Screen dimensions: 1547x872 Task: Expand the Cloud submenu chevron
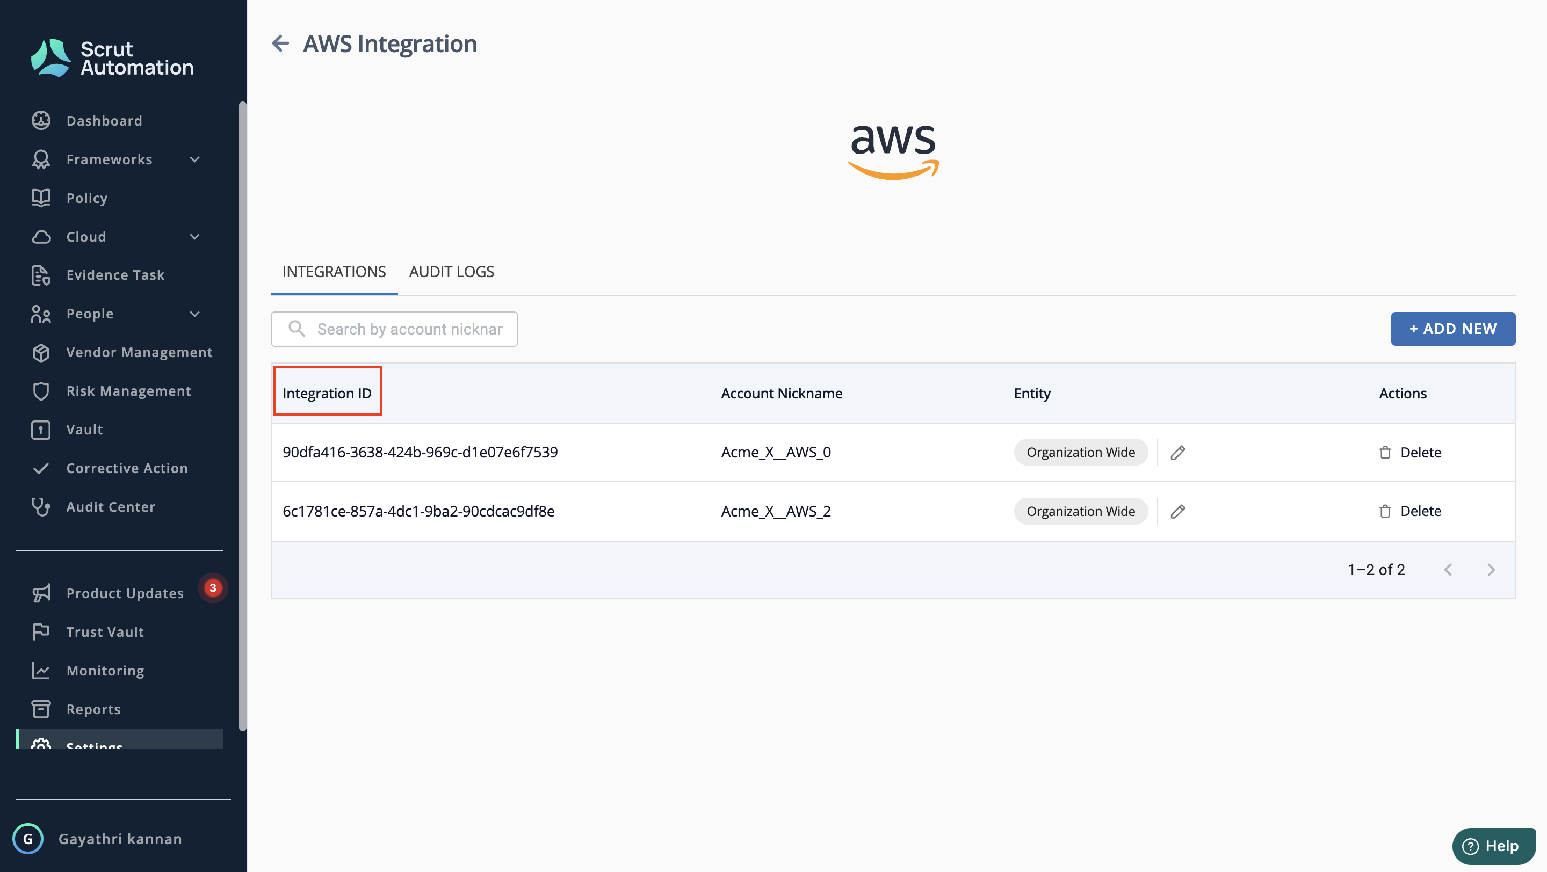pos(194,236)
